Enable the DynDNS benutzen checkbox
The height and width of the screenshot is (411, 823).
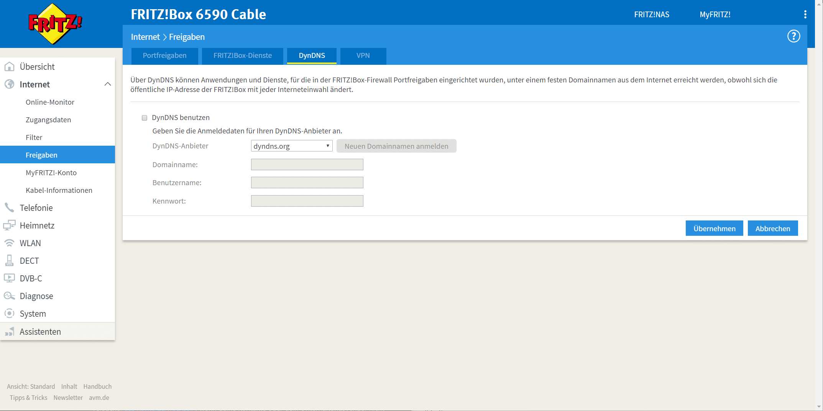(145, 118)
